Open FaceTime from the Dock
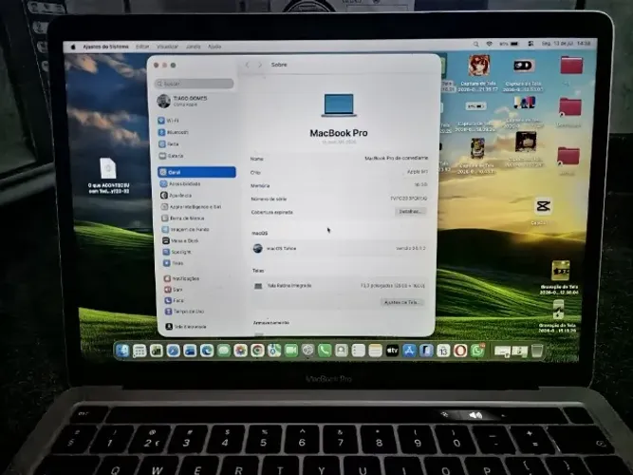Screen dimensions: 633x475 tap(291, 351)
